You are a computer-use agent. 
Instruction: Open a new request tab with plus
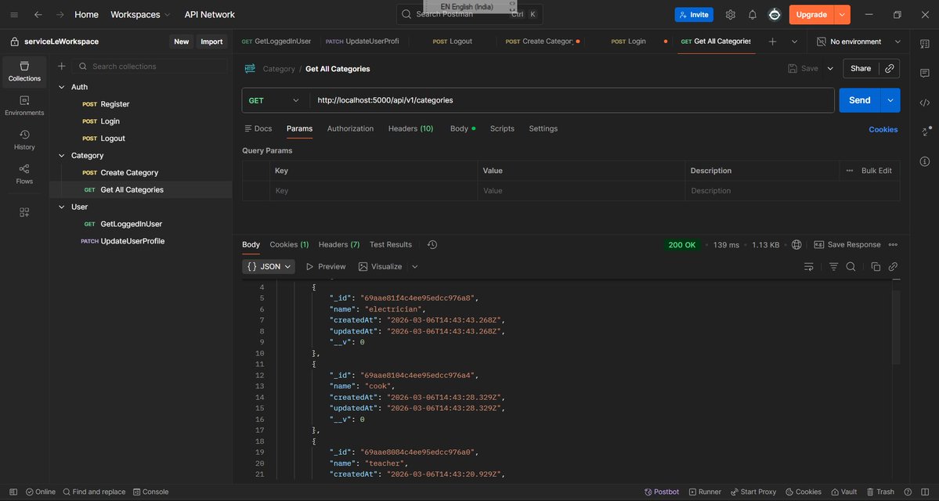tap(772, 41)
